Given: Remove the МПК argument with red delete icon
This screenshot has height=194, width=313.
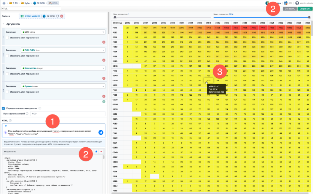Looking at the screenshot, I should (x=104, y=41).
